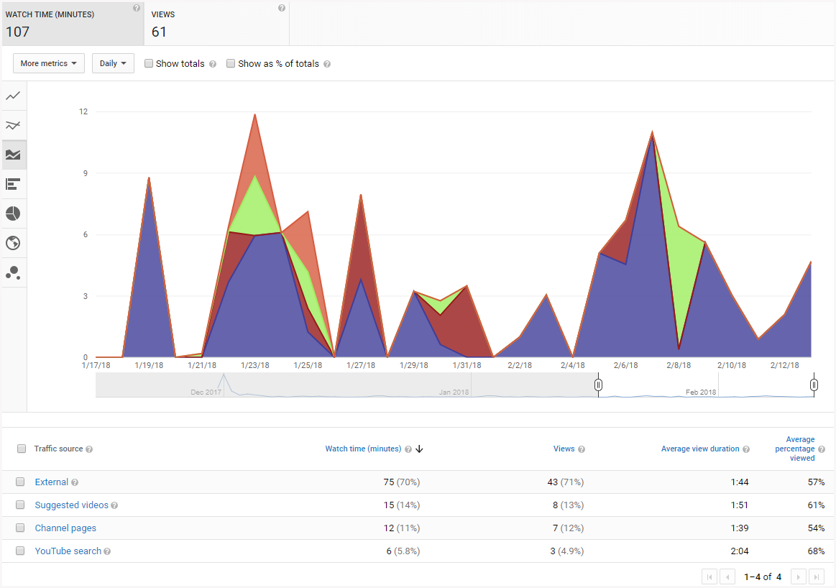Tick Show as % of totals

point(231,63)
